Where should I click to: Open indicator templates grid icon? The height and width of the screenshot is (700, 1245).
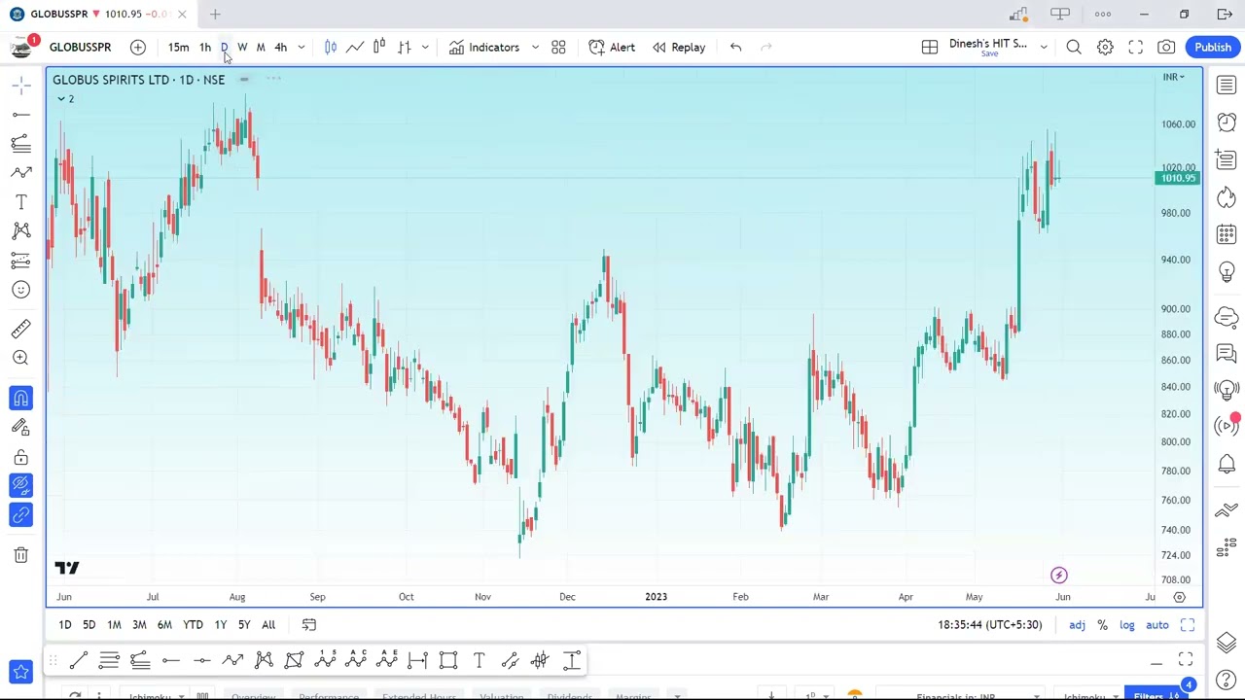[x=558, y=47]
